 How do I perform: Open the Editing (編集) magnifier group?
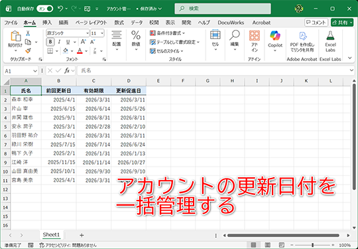pyautogui.click(x=235, y=41)
